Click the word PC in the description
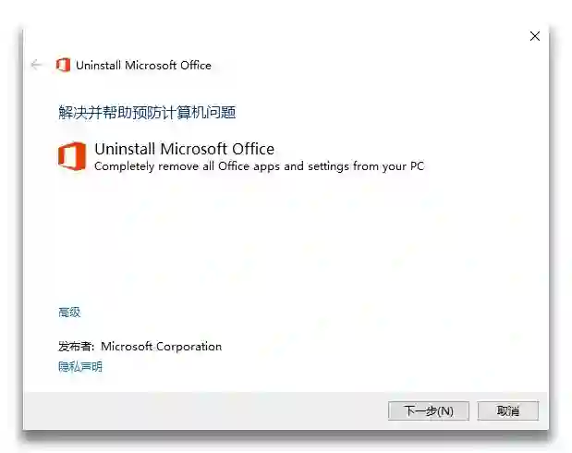572x453 pixels. (x=417, y=166)
